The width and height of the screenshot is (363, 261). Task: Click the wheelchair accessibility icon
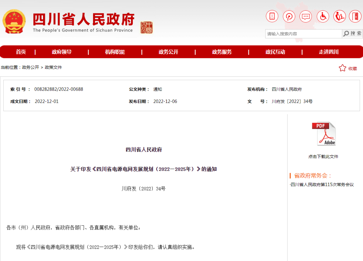323,16
